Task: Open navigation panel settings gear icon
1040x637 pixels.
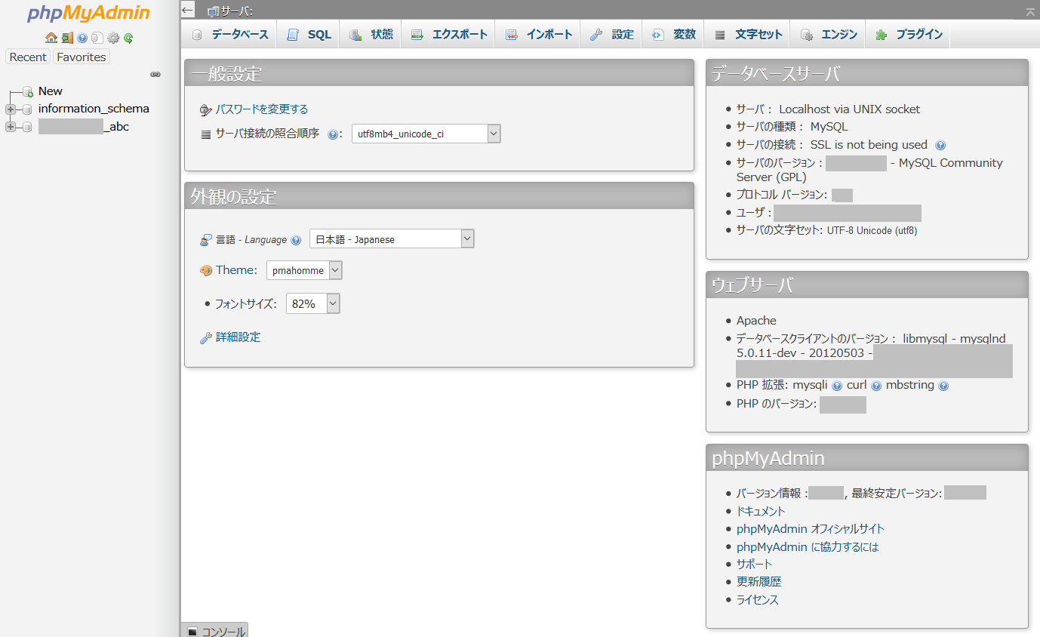Action: tap(113, 38)
